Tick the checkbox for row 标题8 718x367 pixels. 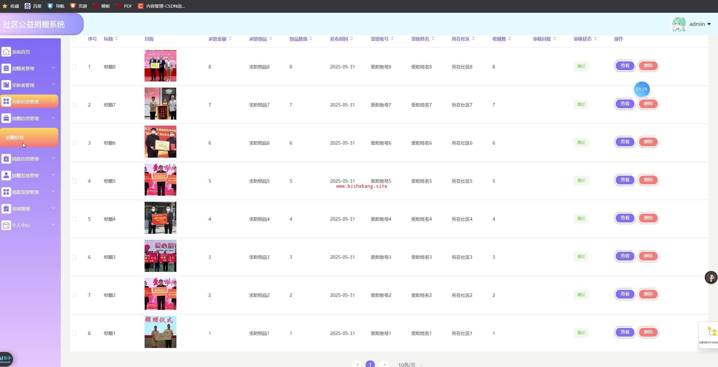coord(74,67)
